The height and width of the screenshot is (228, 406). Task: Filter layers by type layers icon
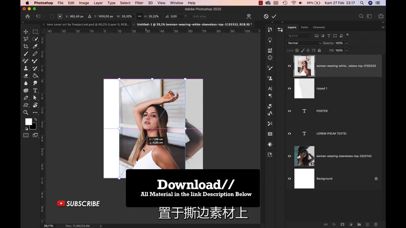point(329,36)
